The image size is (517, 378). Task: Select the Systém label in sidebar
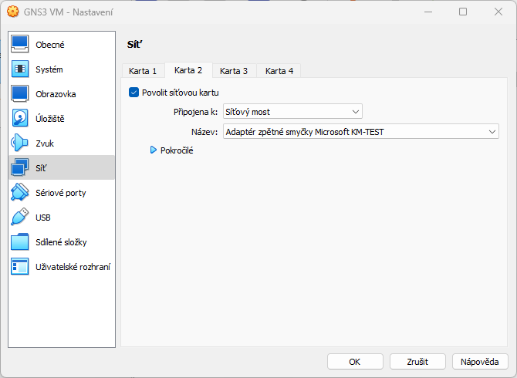coord(49,69)
